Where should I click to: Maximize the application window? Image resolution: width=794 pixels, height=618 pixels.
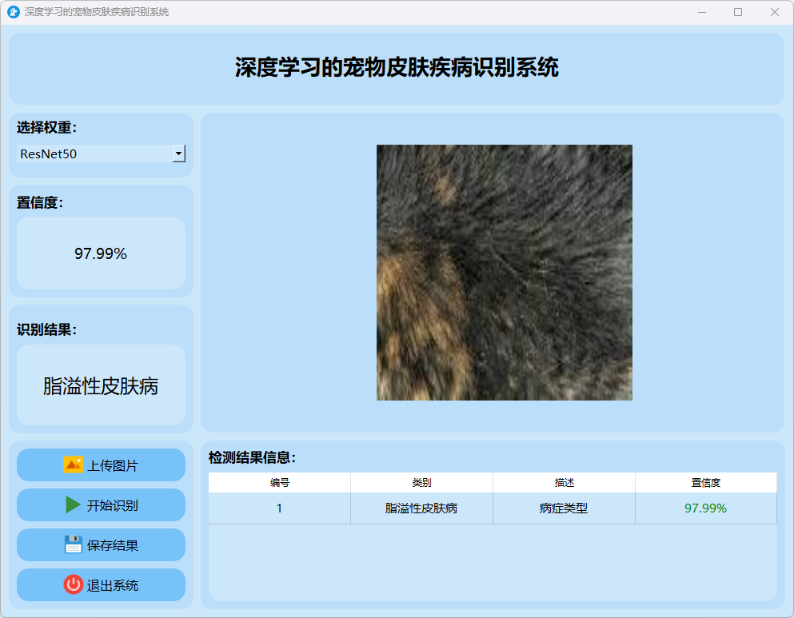click(x=738, y=12)
